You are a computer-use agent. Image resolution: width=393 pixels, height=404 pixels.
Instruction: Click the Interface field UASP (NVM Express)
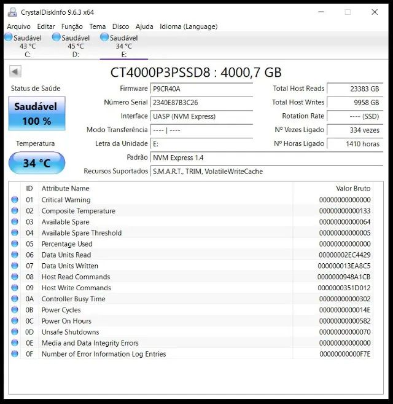point(201,116)
